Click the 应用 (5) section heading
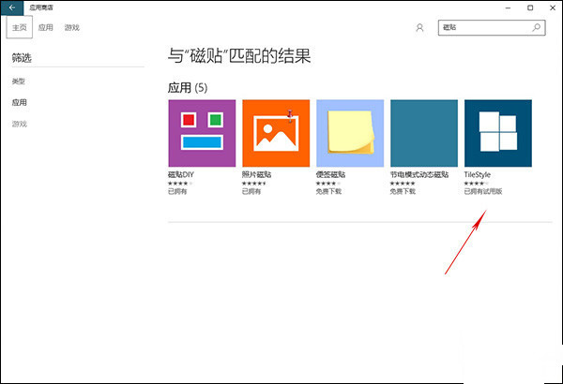This screenshot has width=563, height=384. pos(188,88)
